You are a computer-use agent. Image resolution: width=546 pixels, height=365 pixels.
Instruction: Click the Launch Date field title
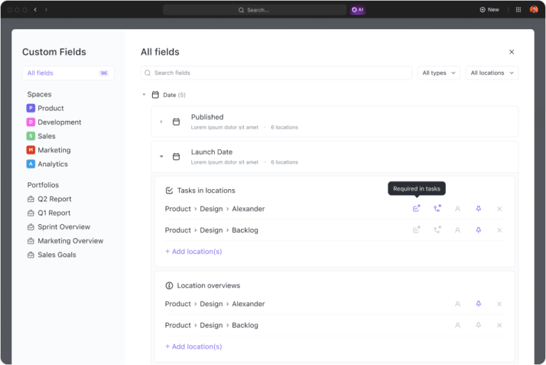(x=212, y=152)
